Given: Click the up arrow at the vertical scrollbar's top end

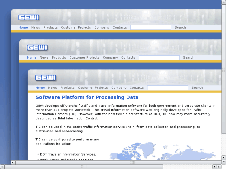Looking at the screenshot, I should [x=224, y=2].
